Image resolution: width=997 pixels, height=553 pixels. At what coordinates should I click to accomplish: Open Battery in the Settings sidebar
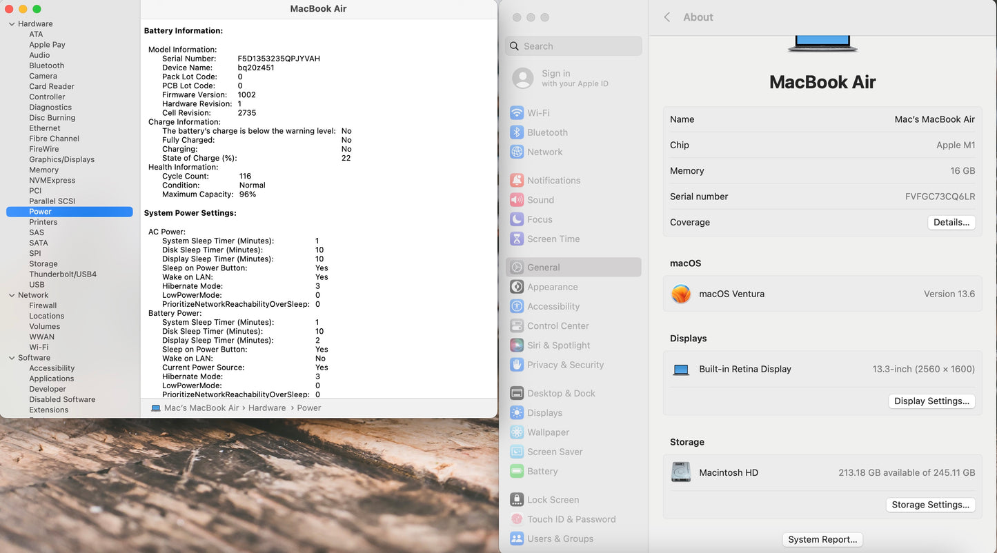click(542, 472)
